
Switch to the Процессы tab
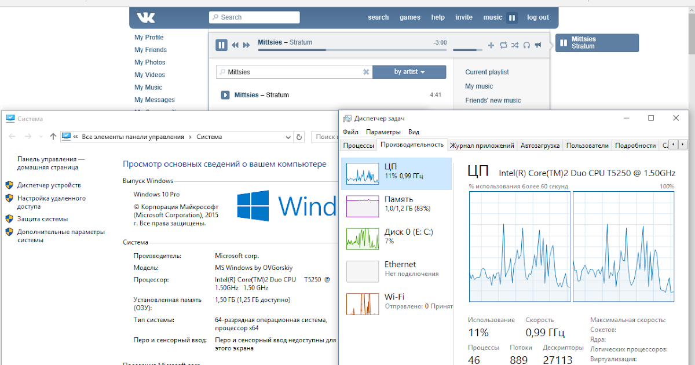[358, 145]
